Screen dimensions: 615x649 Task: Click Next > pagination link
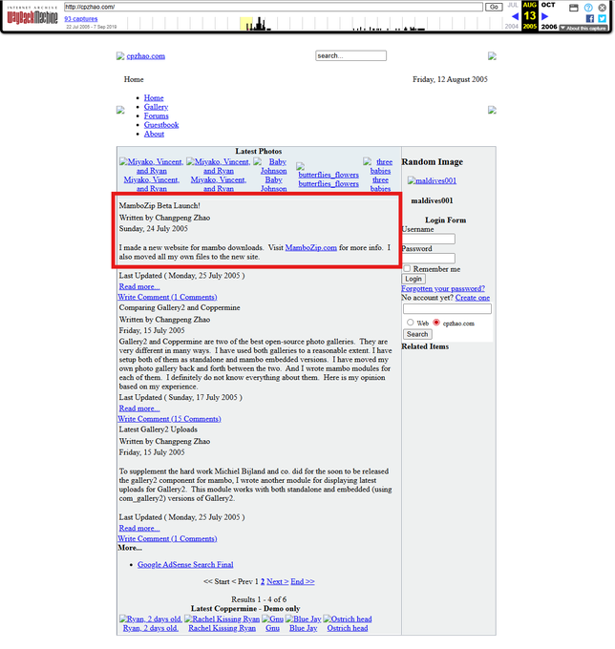(278, 581)
